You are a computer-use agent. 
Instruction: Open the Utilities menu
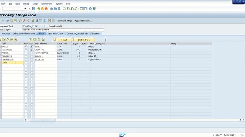pyautogui.click(x=26, y=4)
